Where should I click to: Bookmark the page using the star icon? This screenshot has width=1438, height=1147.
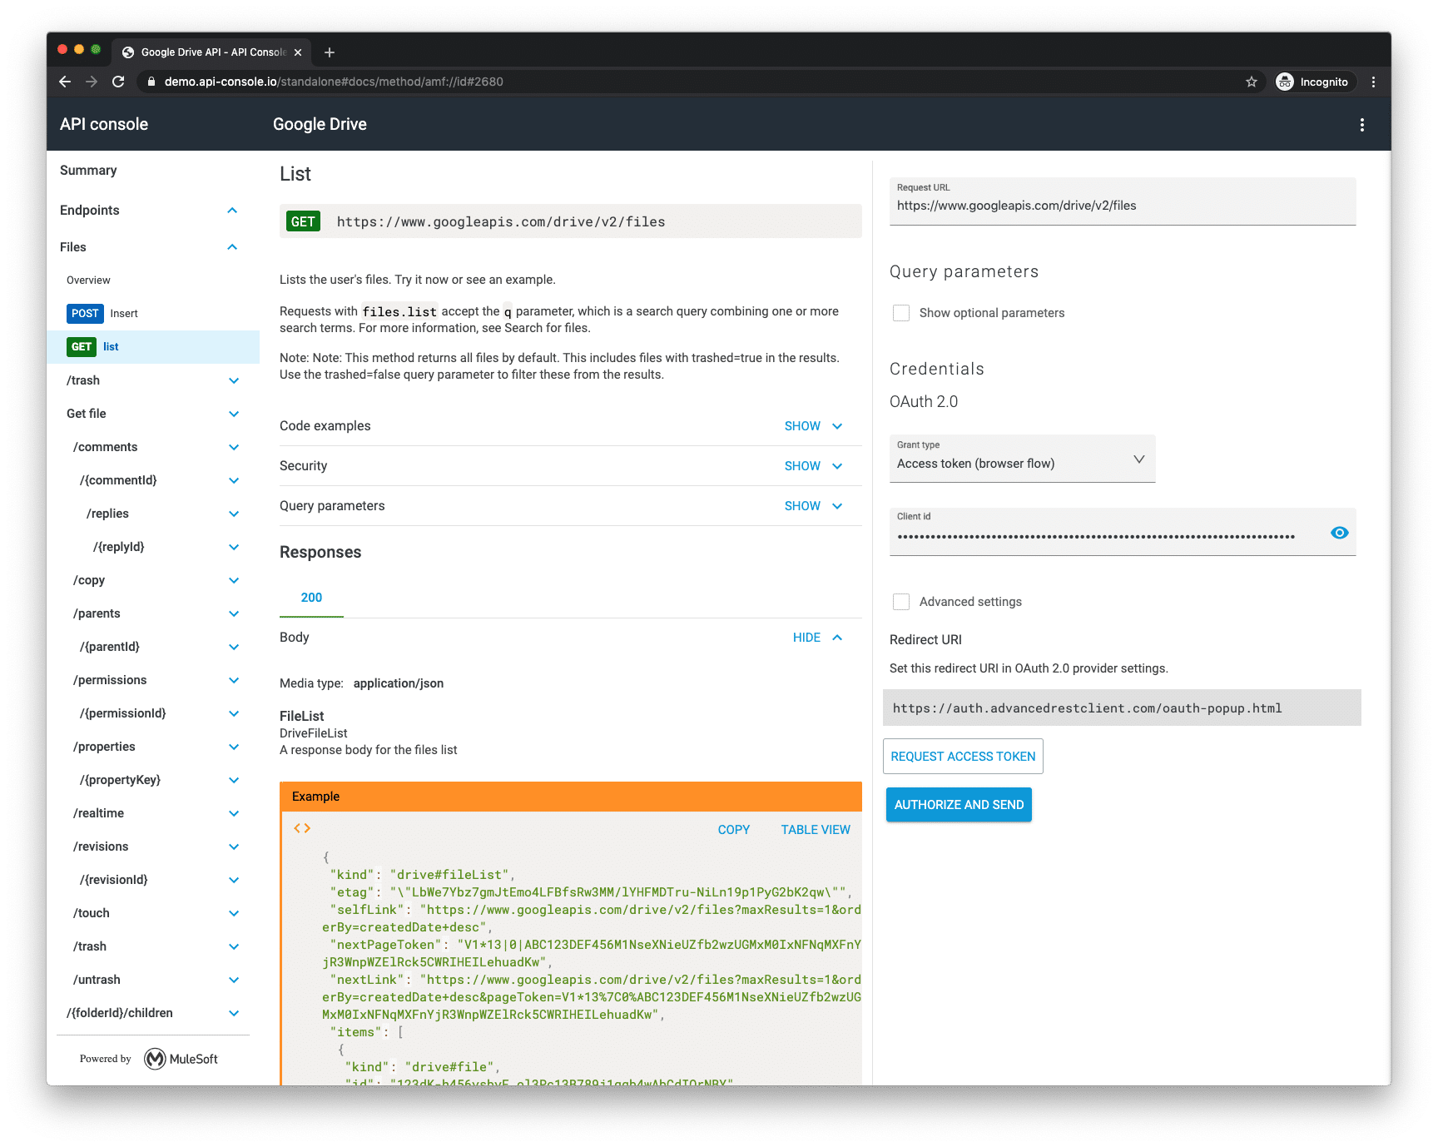click(x=1252, y=82)
